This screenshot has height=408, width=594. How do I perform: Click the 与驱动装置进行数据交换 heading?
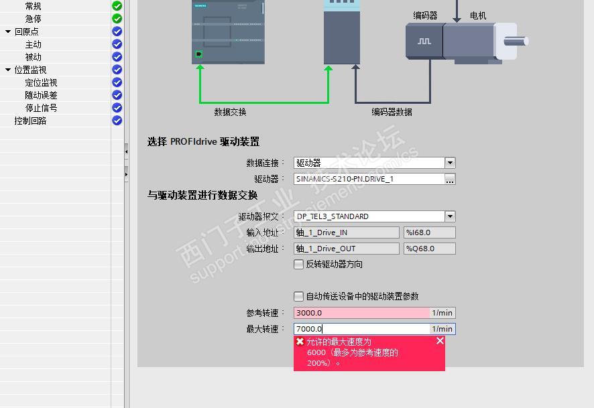coord(202,196)
